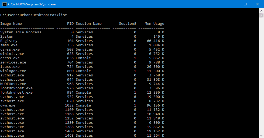Click PID 944 of svchost.exe
264x138 pixels.
tap(70, 80)
